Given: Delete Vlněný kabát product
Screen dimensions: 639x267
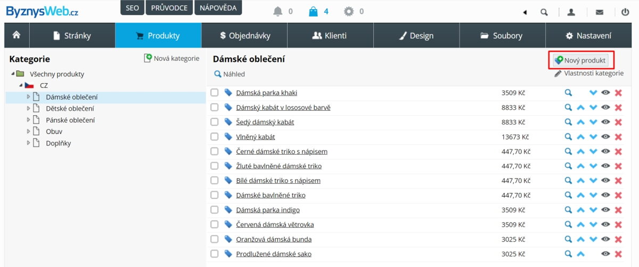Looking at the screenshot, I should coord(618,137).
